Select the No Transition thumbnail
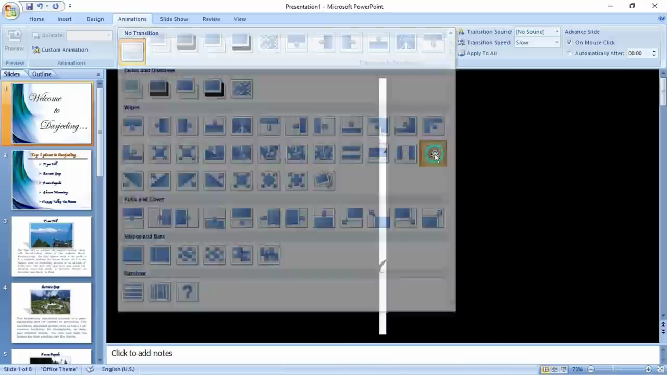Viewport: 667px width, 375px height. point(132,51)
